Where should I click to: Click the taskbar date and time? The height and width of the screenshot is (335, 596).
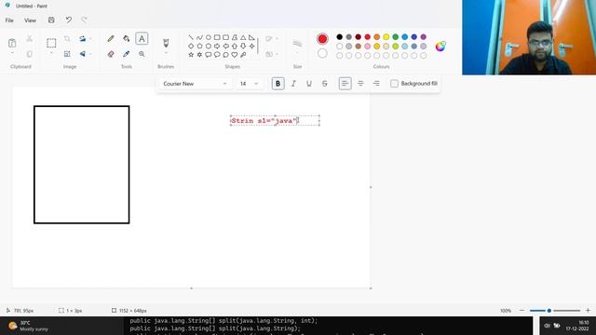tap(577, 326)
